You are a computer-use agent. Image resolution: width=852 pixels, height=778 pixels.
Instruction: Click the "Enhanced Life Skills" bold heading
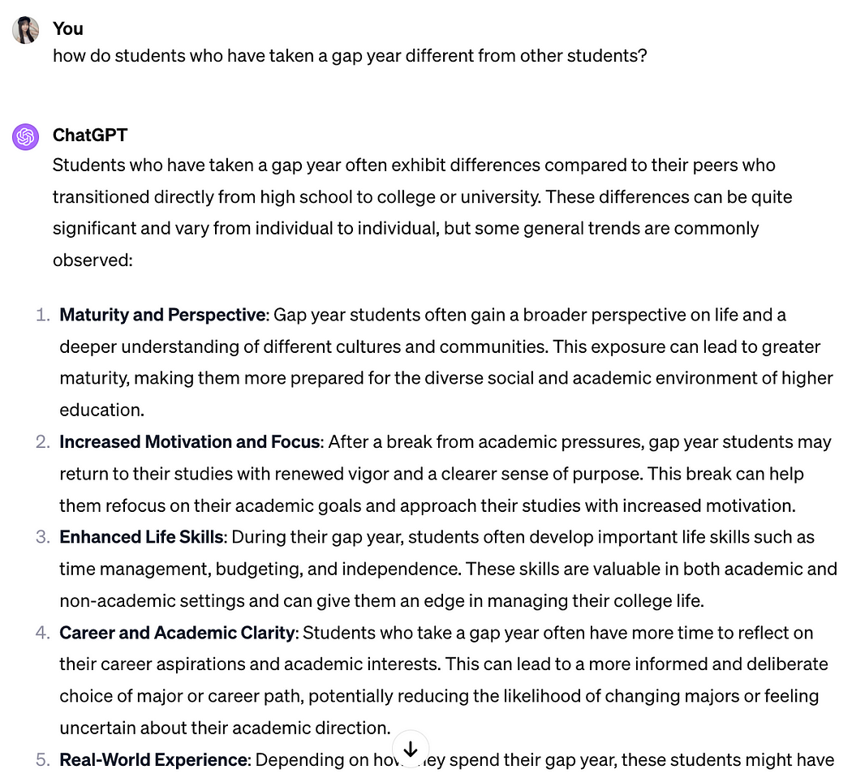[141, 537]
